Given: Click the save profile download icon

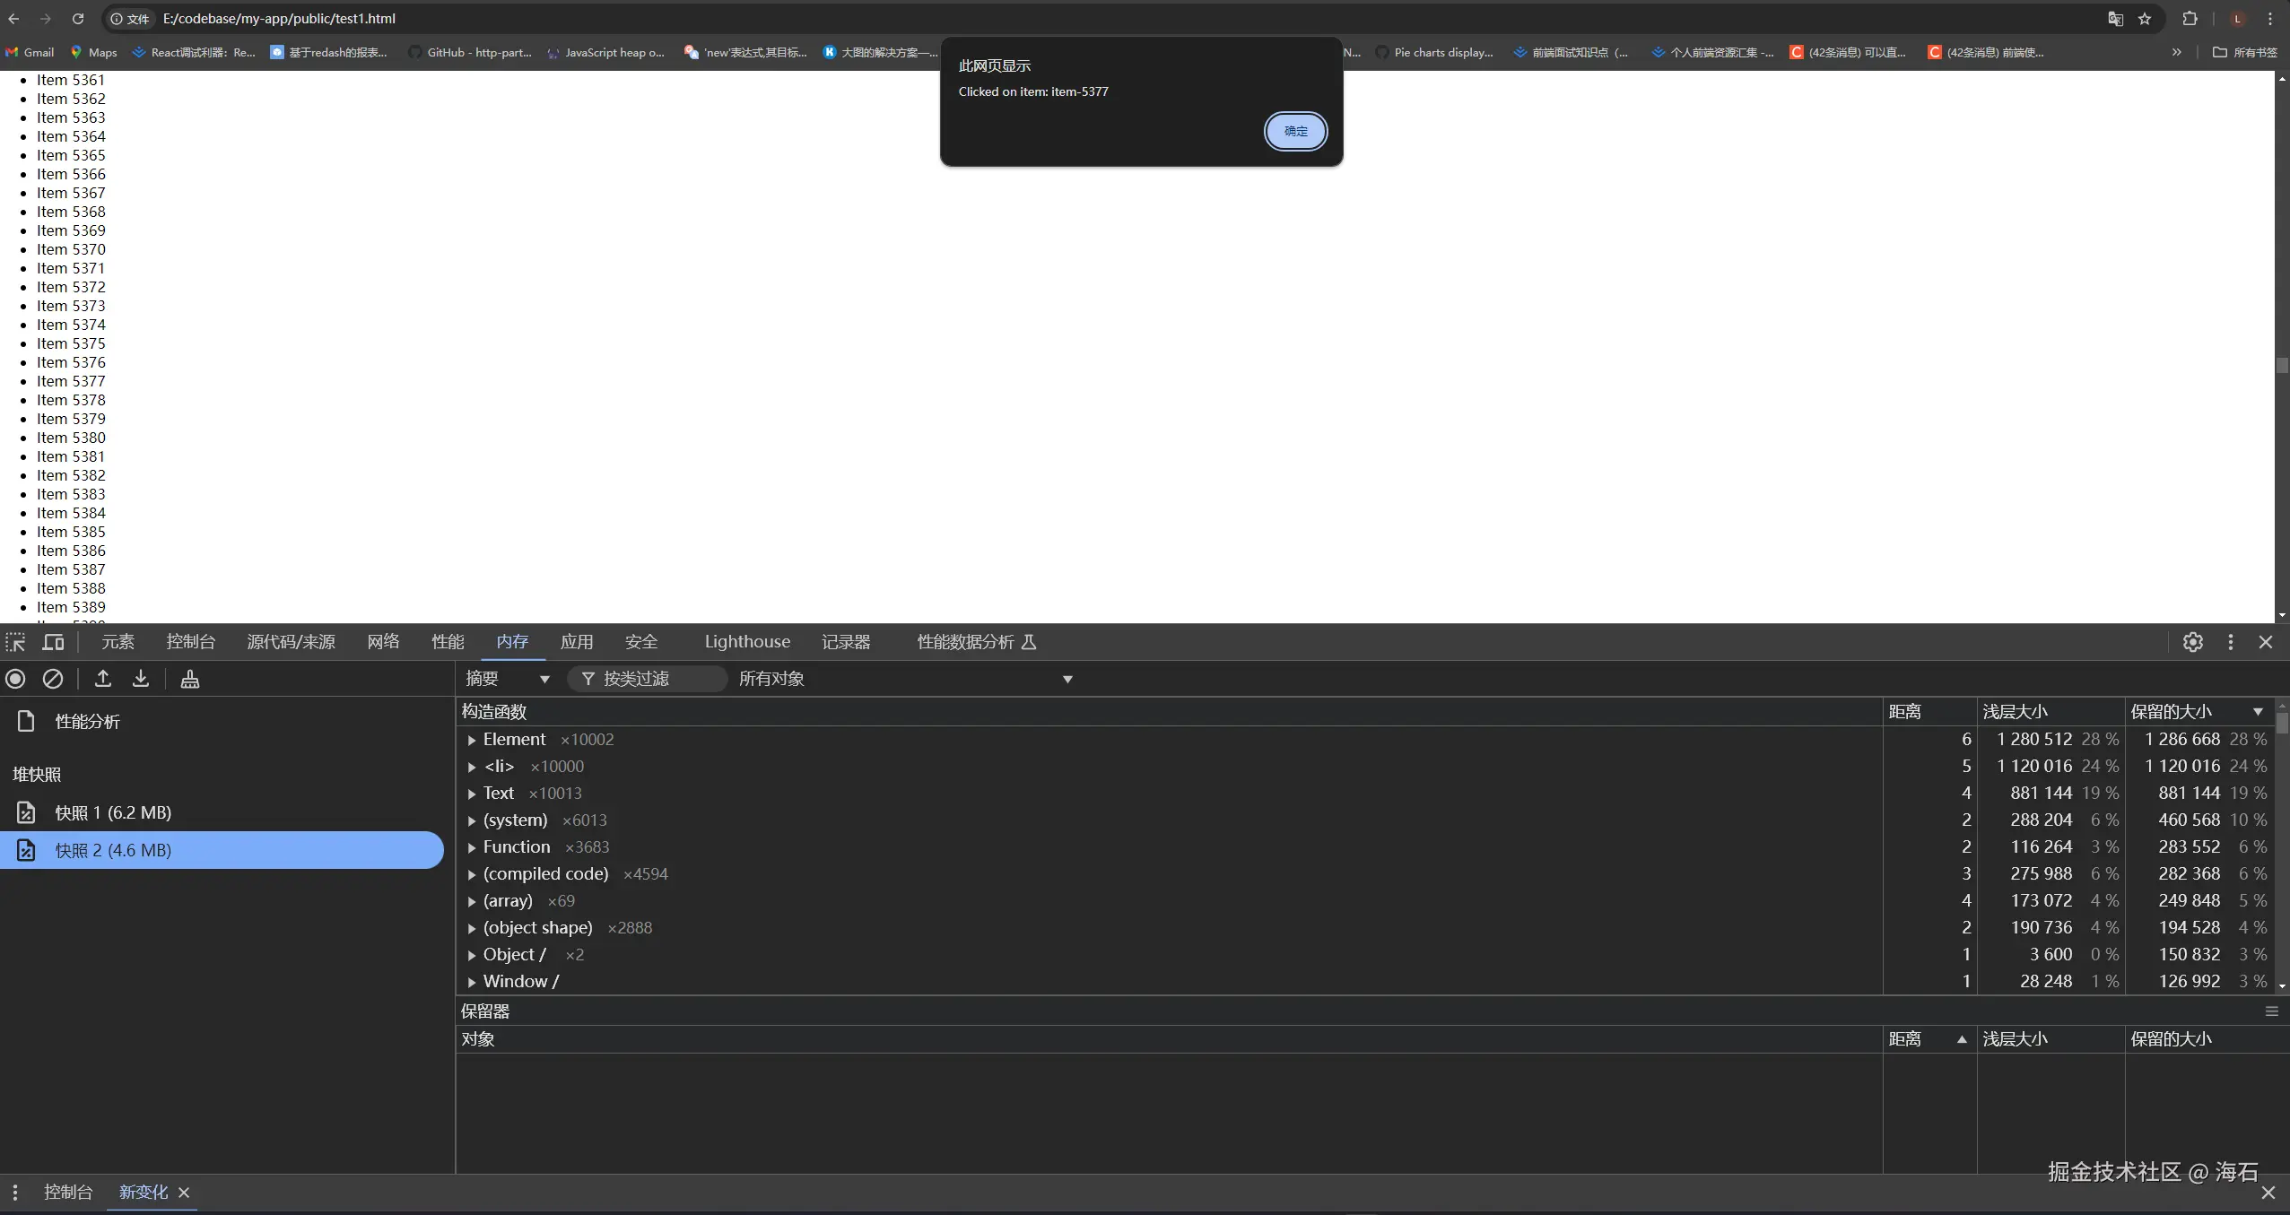Looking at the screenshot, I should 141,679.
